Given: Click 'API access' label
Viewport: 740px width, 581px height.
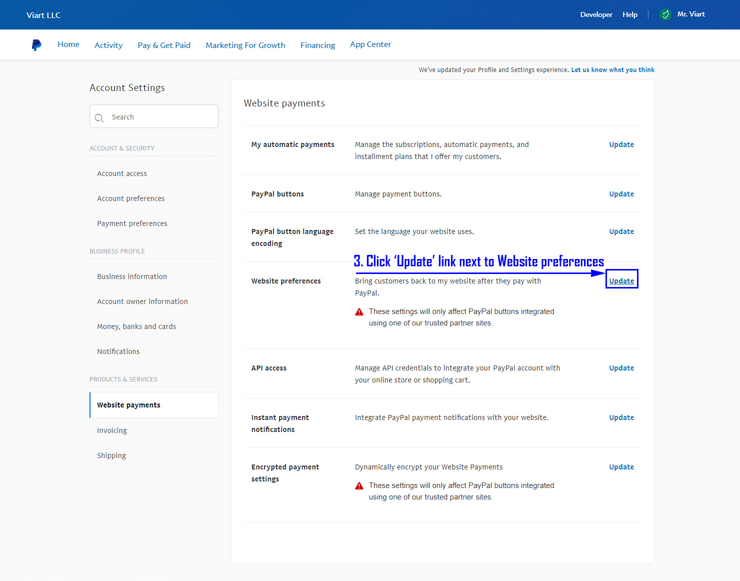Looking at the screenshot, I should pyautogui.click(x=269, y=368).
